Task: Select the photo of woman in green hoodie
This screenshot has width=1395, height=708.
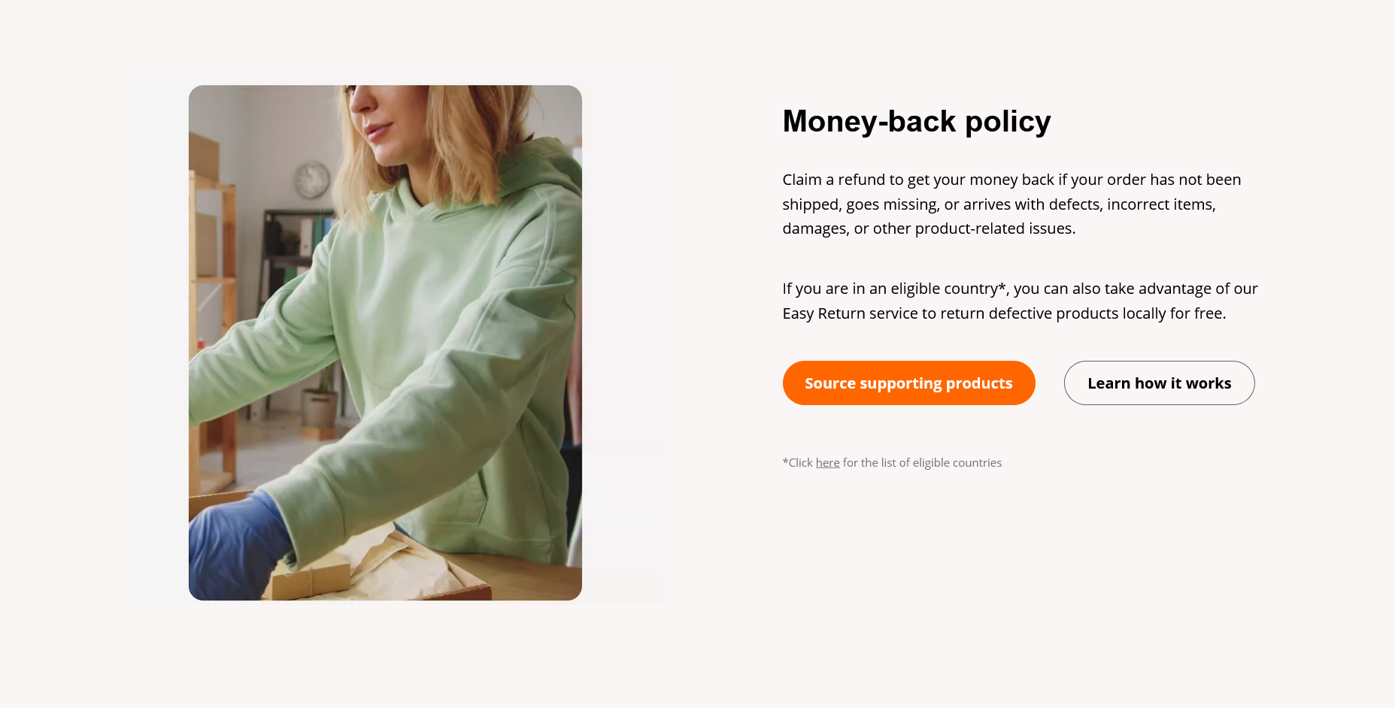Action: [385, 343]
